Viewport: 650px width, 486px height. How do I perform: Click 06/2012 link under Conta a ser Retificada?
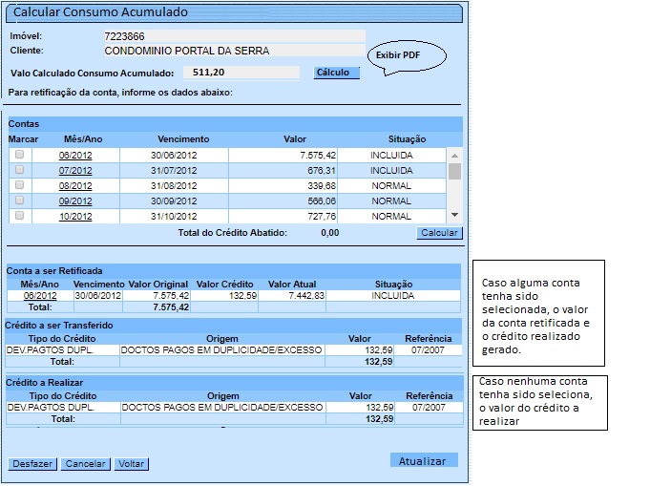(x=40, y=296)
